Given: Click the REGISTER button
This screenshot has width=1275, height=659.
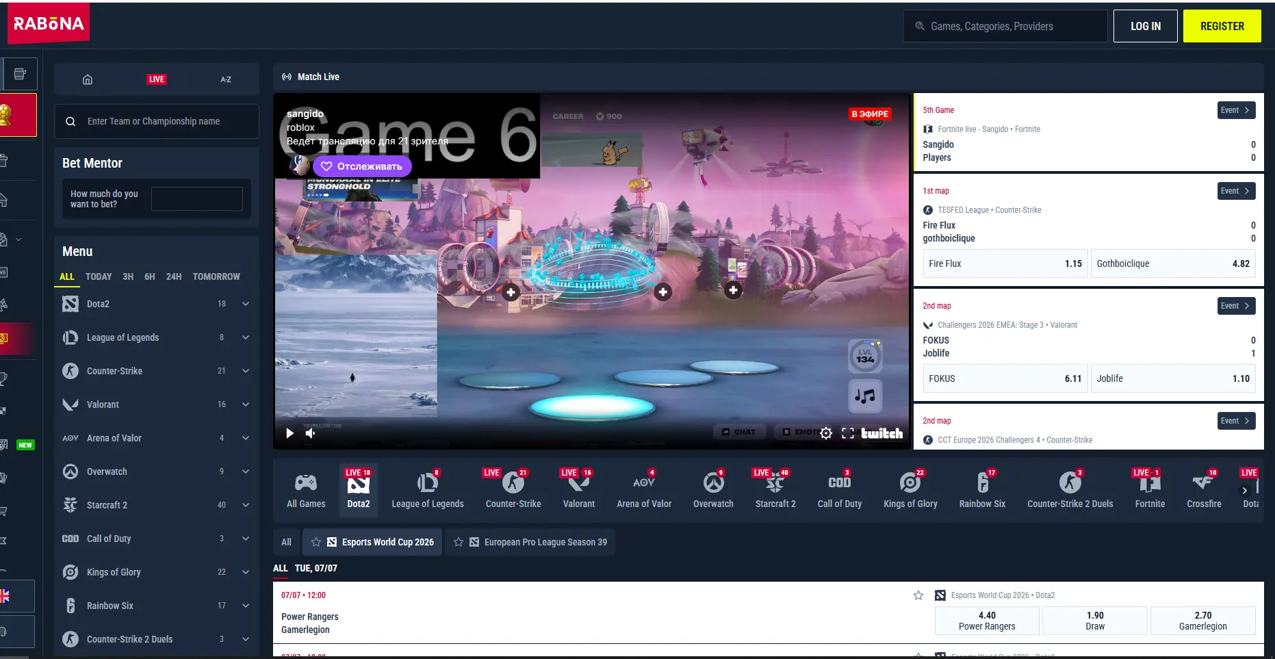Looking at the screenshot, I should coord(1222,26).
